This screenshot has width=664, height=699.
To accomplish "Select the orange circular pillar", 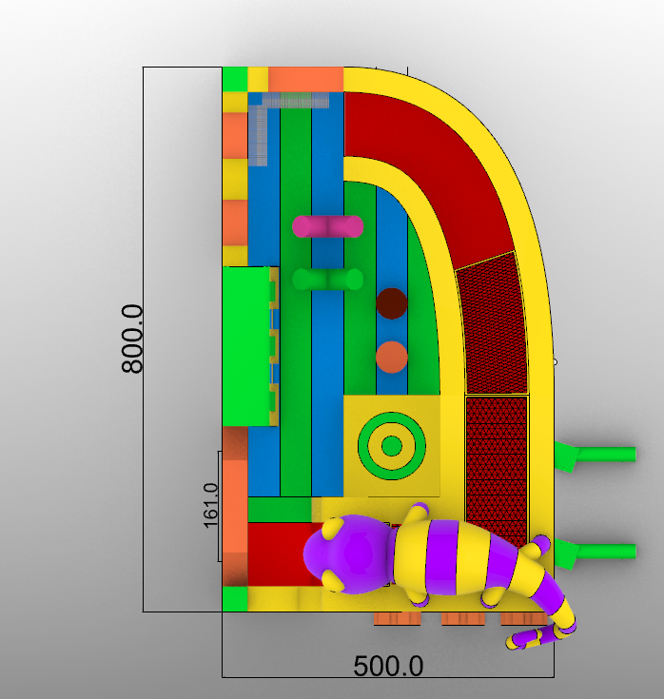I will [392, 357].
